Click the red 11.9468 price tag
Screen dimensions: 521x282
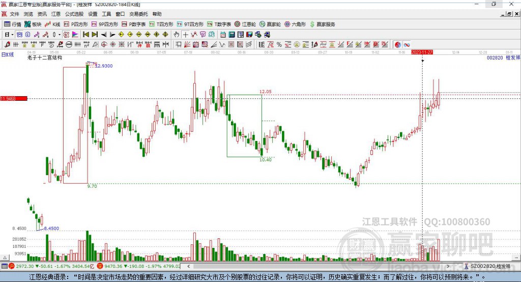pos(14,98)
